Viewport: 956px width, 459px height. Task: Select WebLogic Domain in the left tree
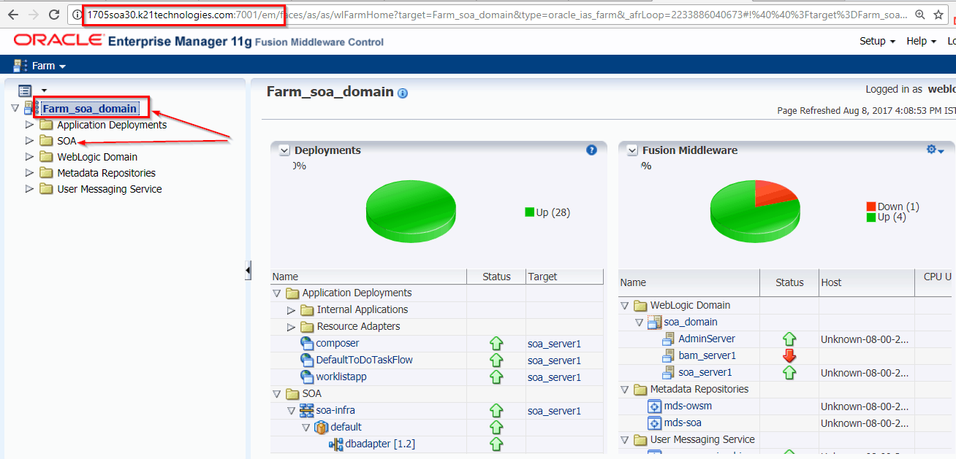point(97,157)
